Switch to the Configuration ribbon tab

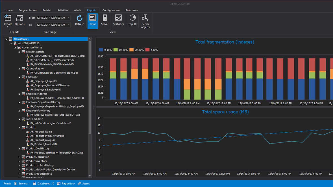click(111, 10)
